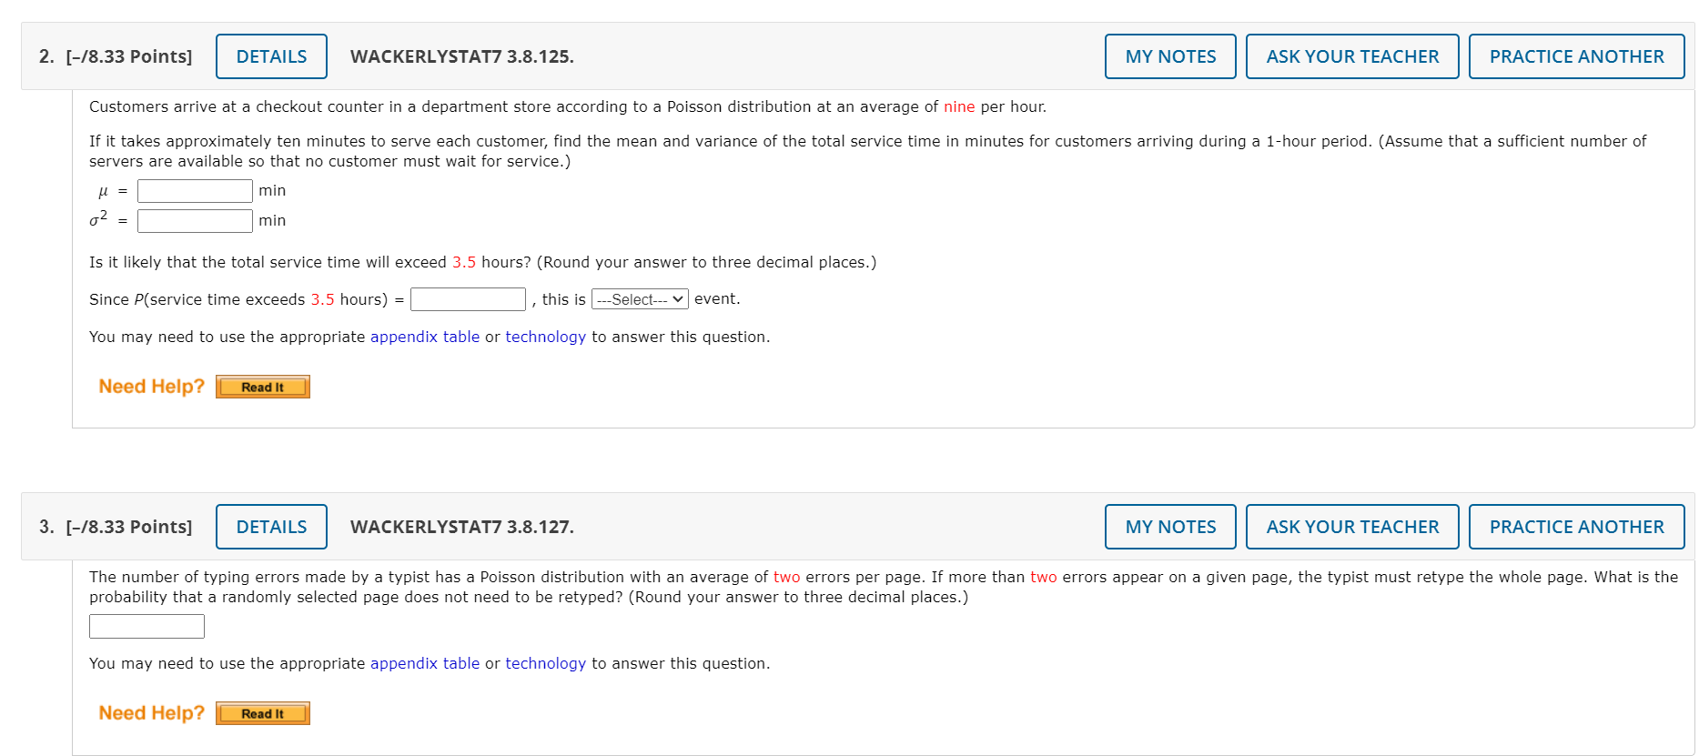Image resolution: width=1699 pixels, height=756 pixels.
Task: Open the appendix table link in question 3
Action: tap(424, 663)
